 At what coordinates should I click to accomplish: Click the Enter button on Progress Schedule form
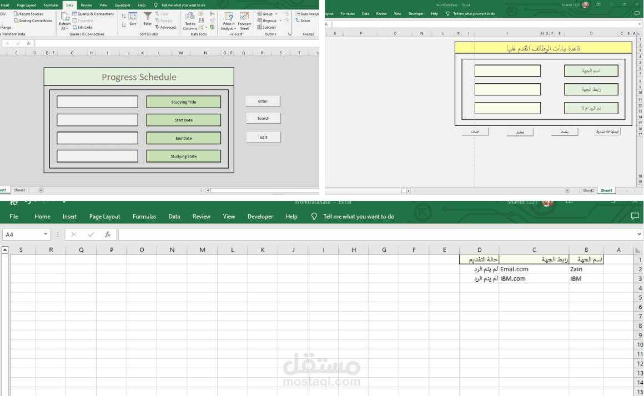point(263,101)
